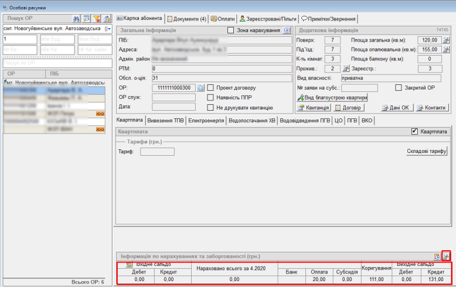Click the copy icon next to ОР number
Viewport: 456px width, 287px height.
200,88
